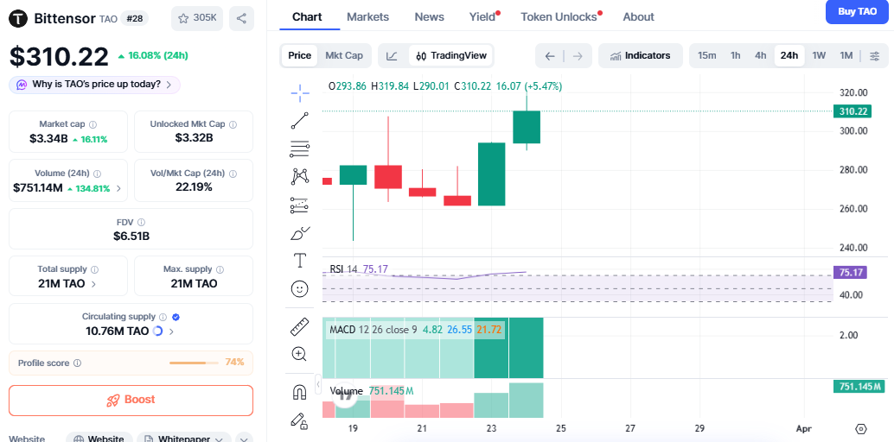Select the crosshair cursor tool
The image size is (894, 442).
click(x=300, y=92)
